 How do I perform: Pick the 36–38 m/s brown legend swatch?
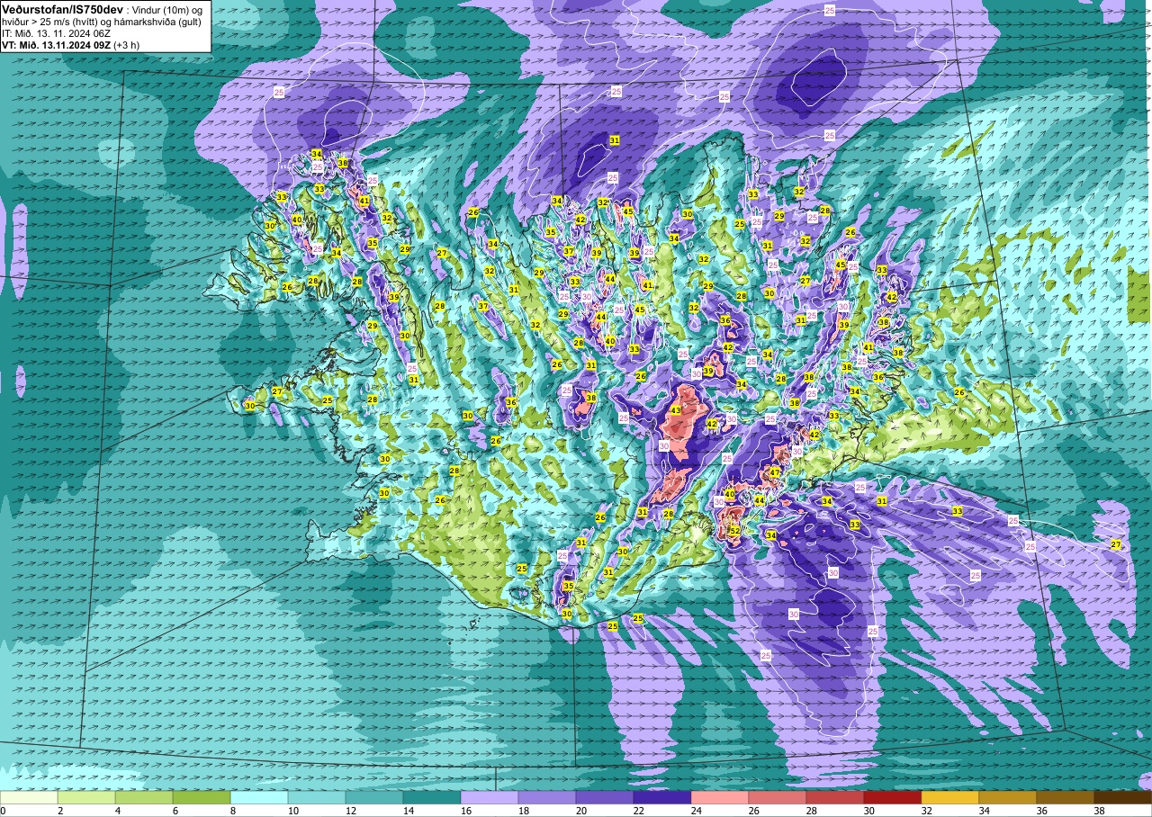click(x=1066, y=797)
